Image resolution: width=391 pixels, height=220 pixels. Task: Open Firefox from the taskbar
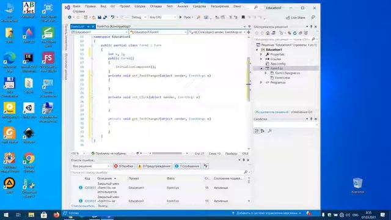(57, 215)
